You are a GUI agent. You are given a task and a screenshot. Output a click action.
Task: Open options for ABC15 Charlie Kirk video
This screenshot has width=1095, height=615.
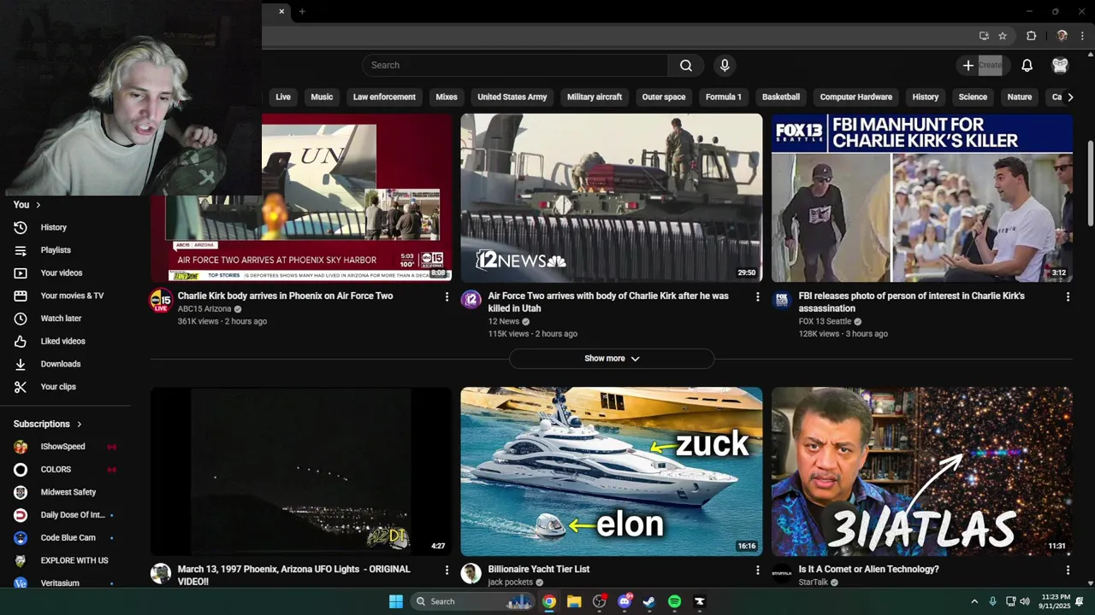pyautogui.click(x=447, y=296)
